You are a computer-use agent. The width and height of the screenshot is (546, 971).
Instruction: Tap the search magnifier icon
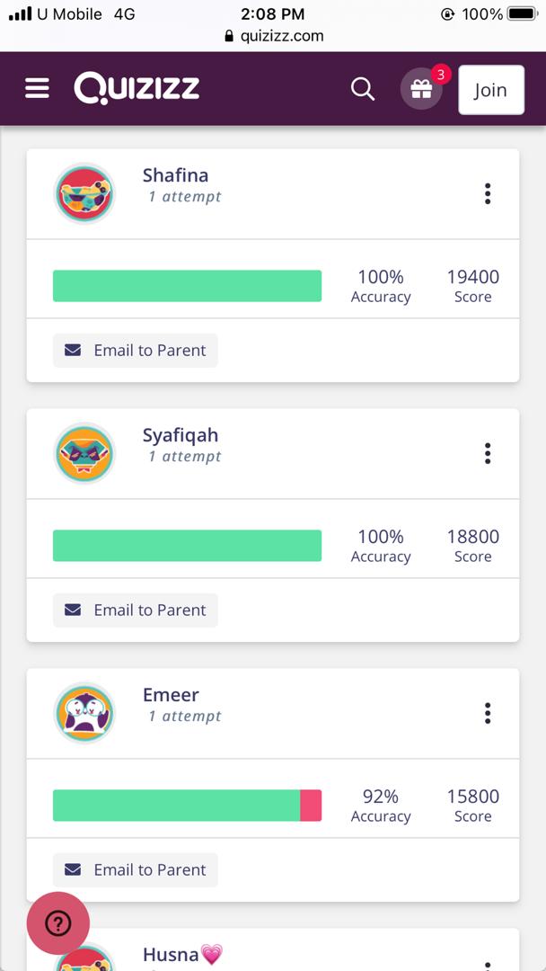363,89
